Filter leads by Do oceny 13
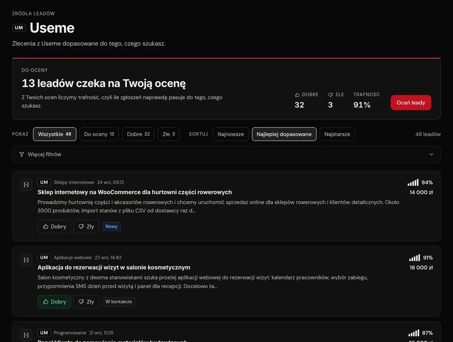This screenshot has height=342, width=453. 99,134
